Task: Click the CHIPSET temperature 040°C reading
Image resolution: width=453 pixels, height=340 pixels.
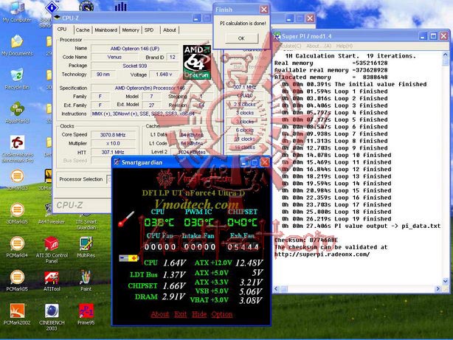Action: 242,223
